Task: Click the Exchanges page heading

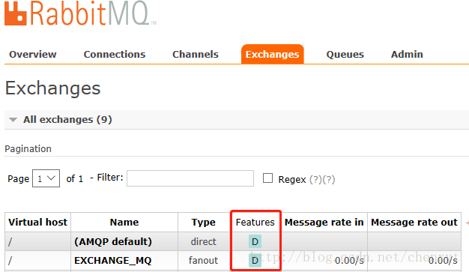Action: pos(53,88)
